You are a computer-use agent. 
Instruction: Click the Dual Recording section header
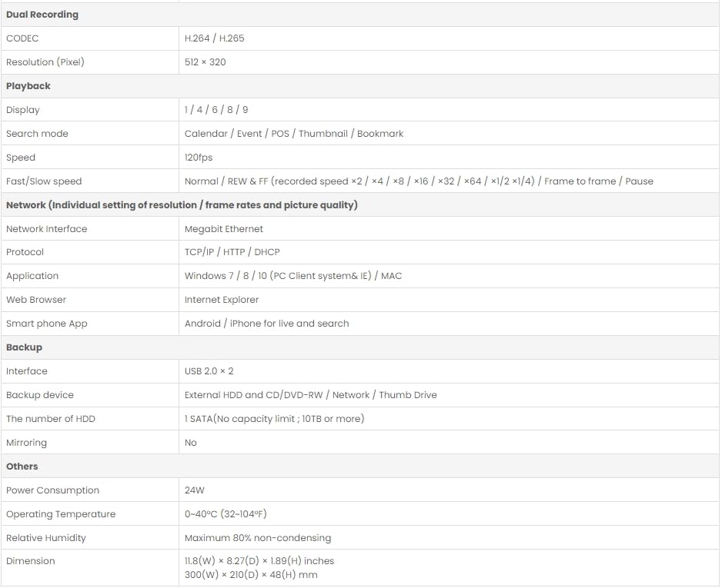[42, 15]
